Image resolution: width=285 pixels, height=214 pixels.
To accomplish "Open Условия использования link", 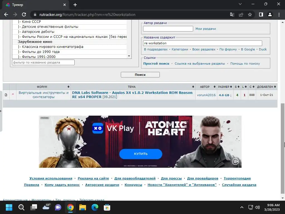I will [51, 178].
